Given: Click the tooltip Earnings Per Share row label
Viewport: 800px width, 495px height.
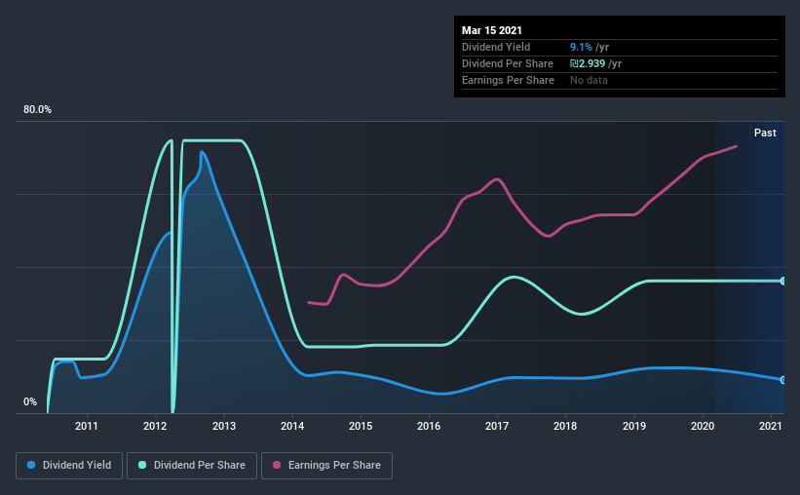Looking at the screenshot, I should point(508,80).
